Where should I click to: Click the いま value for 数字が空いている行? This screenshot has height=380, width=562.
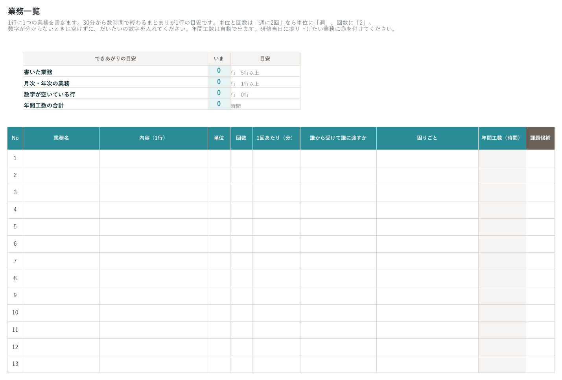pos(219,93)
